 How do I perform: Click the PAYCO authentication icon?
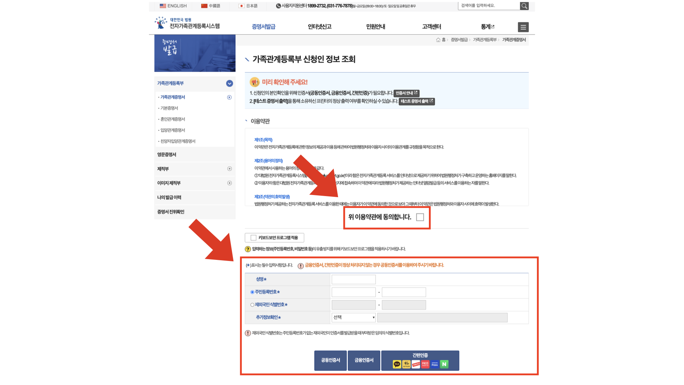pyautogui.click(x=416, y=364)
